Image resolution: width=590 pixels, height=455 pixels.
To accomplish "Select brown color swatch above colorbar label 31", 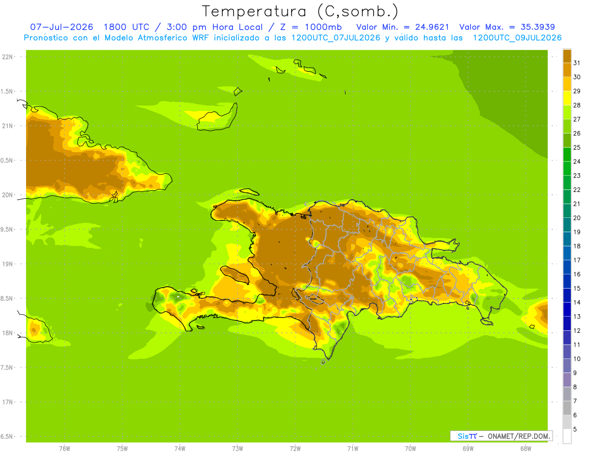I will tap(567, 56).
